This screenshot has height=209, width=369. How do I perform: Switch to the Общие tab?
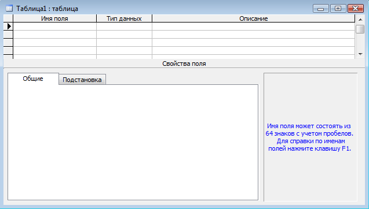pyautogui.click(x=33, y=79)
